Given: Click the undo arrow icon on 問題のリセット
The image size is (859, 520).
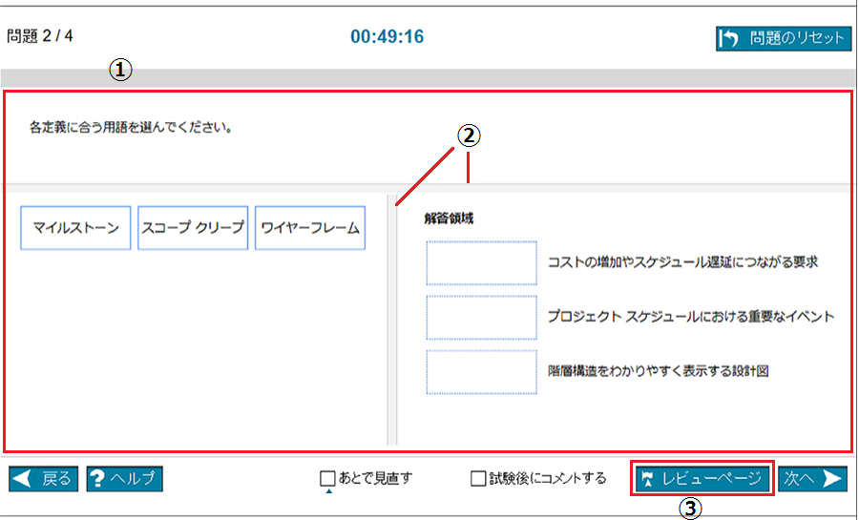Looking at the screenshot, I should click(x=730, y=38).
